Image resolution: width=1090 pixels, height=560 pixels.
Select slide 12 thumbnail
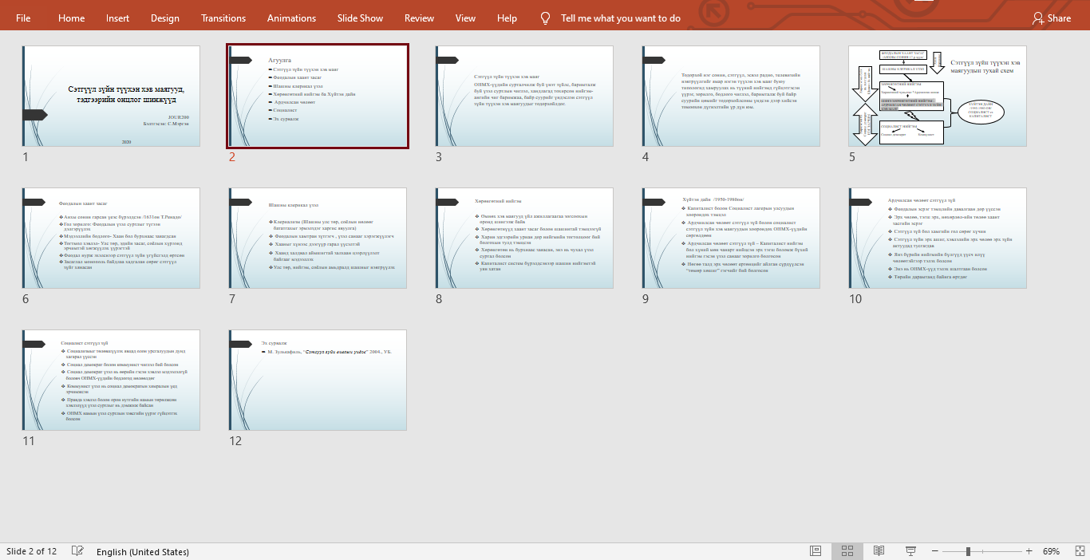pyautogui.click(x=318, y=380)
